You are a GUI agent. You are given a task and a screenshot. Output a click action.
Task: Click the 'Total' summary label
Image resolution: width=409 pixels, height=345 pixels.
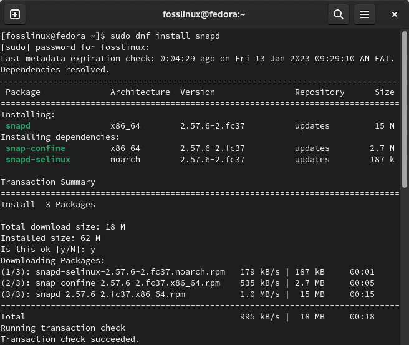[13, 316]
